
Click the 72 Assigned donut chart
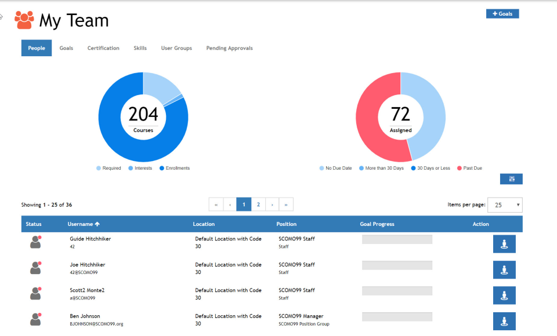(x=401, y=117)
